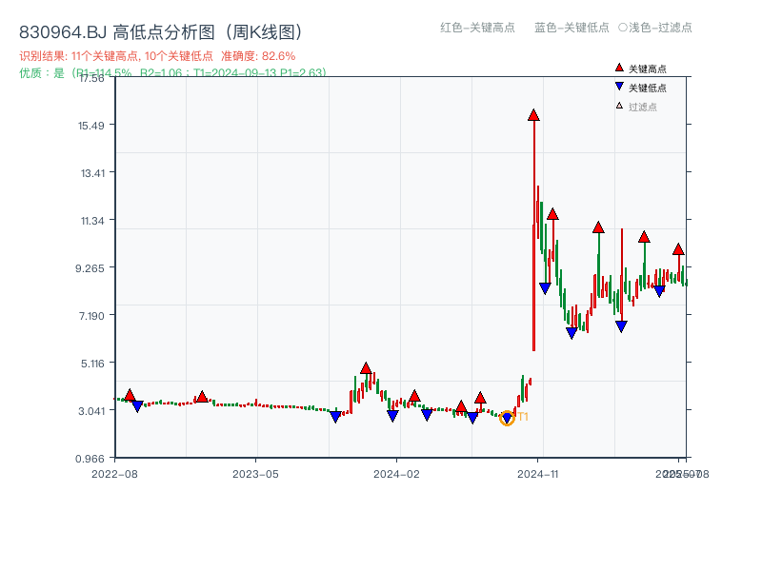The width and height of the screenshot is (762, 571).
Task: Toggle the 关键高点 legend label
Action: 648,69
